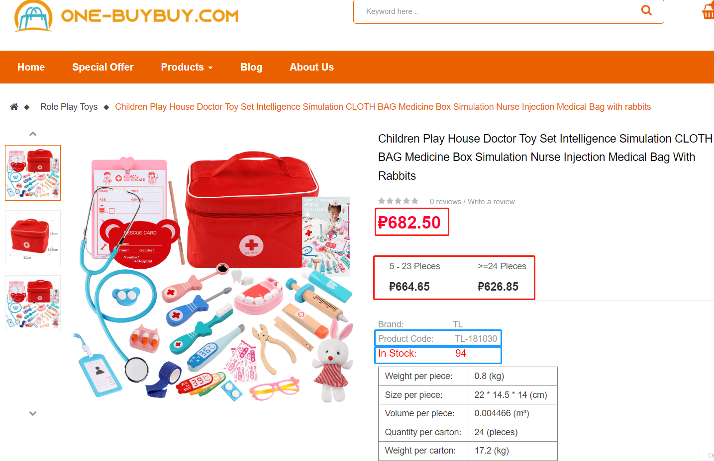
Task: Click the five-star rating icons
Action: [x=398, y=201]
